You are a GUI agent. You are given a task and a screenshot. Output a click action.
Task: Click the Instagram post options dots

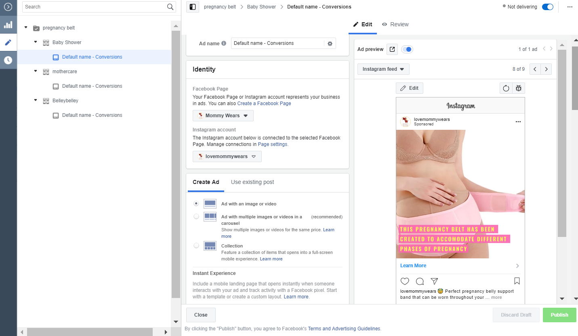click(x=518, y=122)
